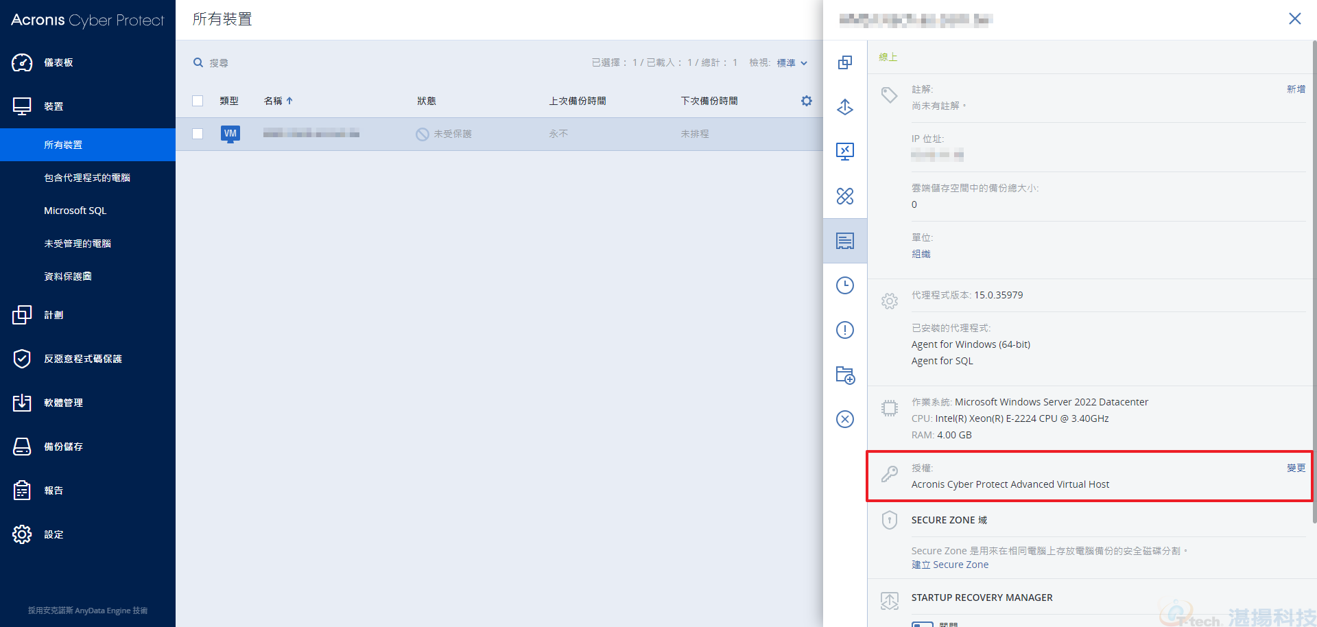Open 所有裝置 in the sidebar
Image resolution: width=1317 pixels, height=627 pixels.
pyautogui.click(x=88, y=145)
